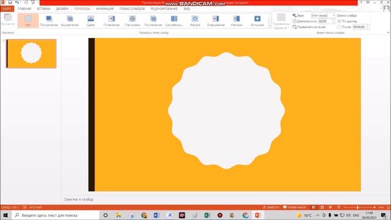Switch to Normal view from status bar

[313, 207]
